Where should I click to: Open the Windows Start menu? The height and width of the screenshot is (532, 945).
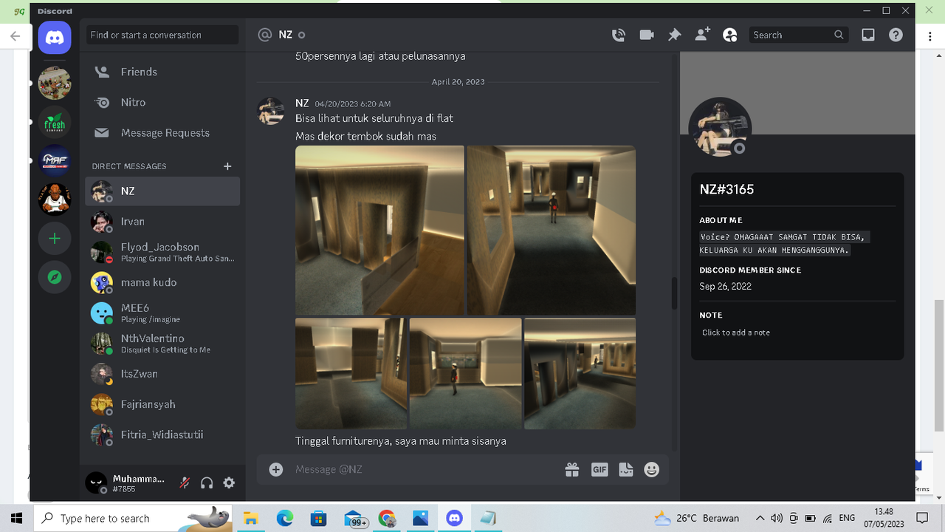click(x=16, y=518)
